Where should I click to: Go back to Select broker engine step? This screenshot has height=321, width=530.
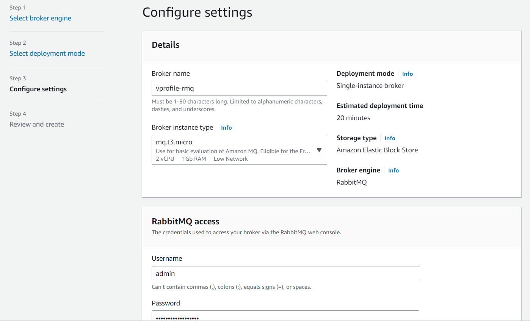pyautogui.click(x=40, y=18)
